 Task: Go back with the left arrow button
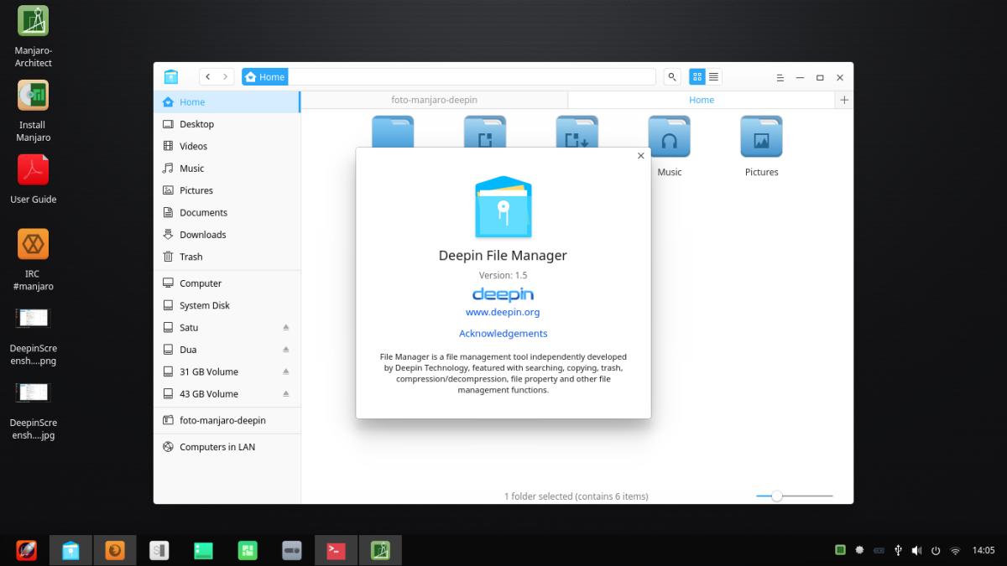click(x=208, y=76)
